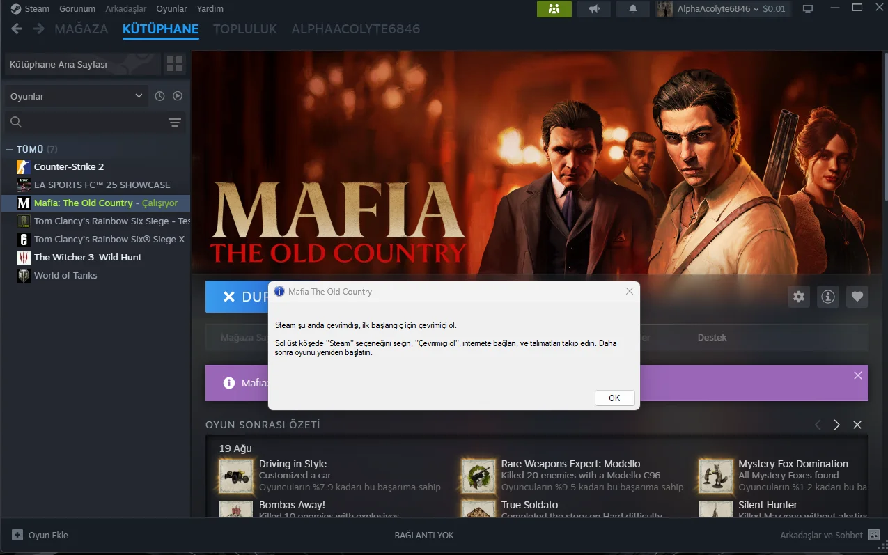This screenshot has height=555, width=888.
Task: Click the BAĞLANTI YOK status text
Action: [x=424, y=536]
